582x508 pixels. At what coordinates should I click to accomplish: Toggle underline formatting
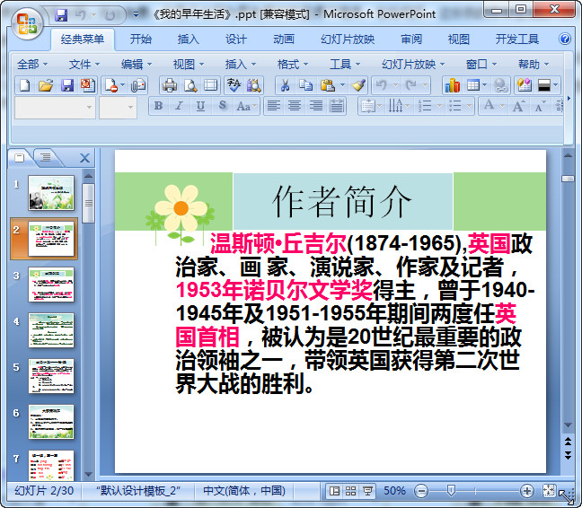pyautogui.click(x=199, y=106)
